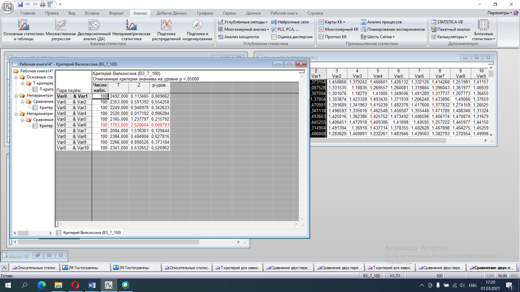Open Neural networks (Нейронные сети)
The image size is (520, 292).
click(x=290, y=22)
